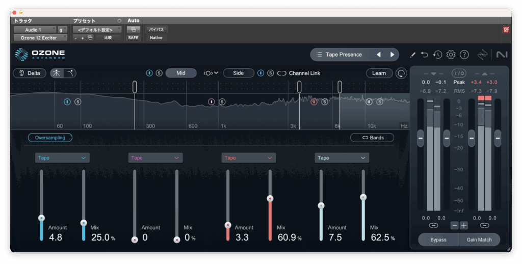Click the help question mark icon

464,55
